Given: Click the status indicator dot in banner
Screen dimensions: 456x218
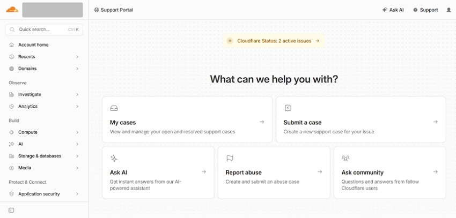Looking at the screenshot, I should click(230, 41).
